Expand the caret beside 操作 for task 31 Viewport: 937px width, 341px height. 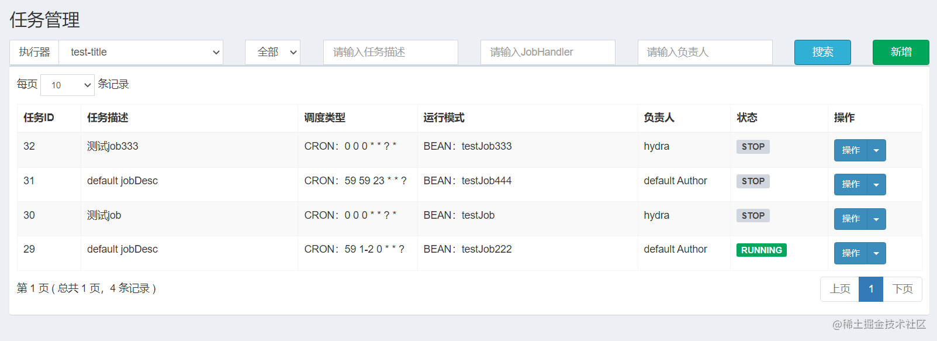[x=876, y=184]
